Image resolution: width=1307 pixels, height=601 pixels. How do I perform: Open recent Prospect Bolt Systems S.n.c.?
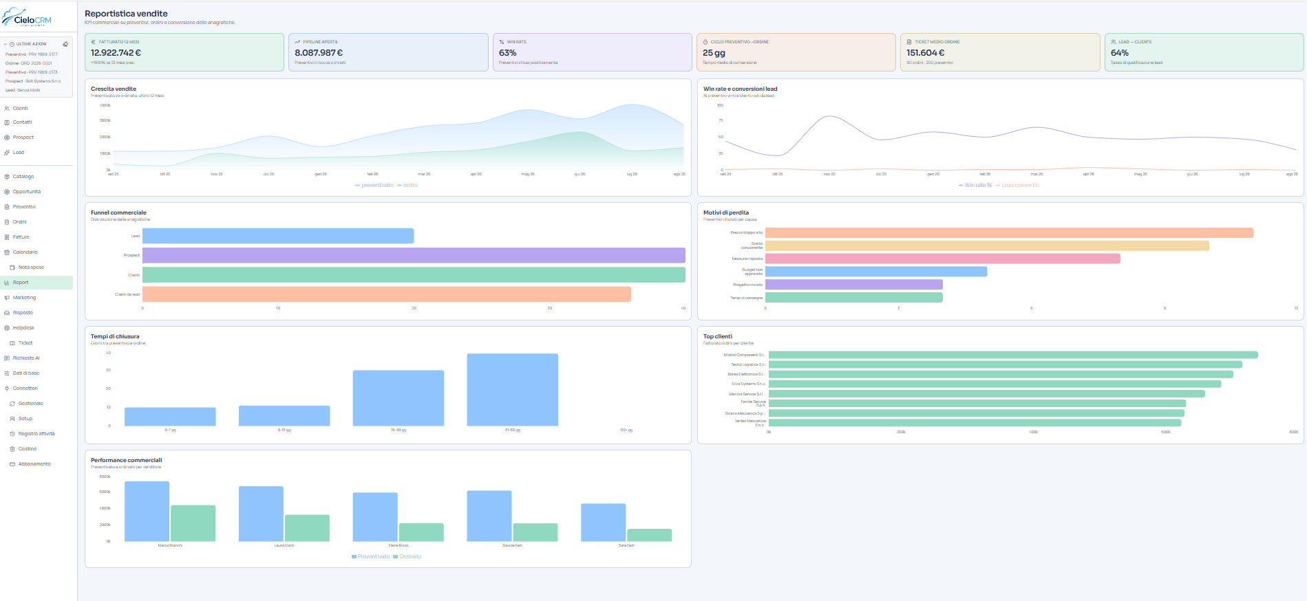click(34, 81)
